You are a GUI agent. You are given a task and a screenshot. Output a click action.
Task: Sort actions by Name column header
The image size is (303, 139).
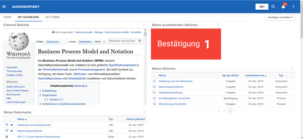[162, 75]
